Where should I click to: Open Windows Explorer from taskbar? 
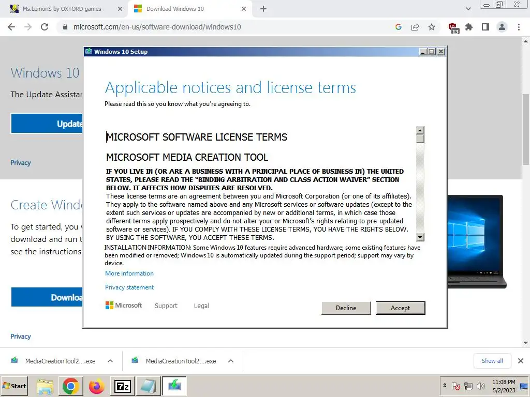click(x=45, y=386)
